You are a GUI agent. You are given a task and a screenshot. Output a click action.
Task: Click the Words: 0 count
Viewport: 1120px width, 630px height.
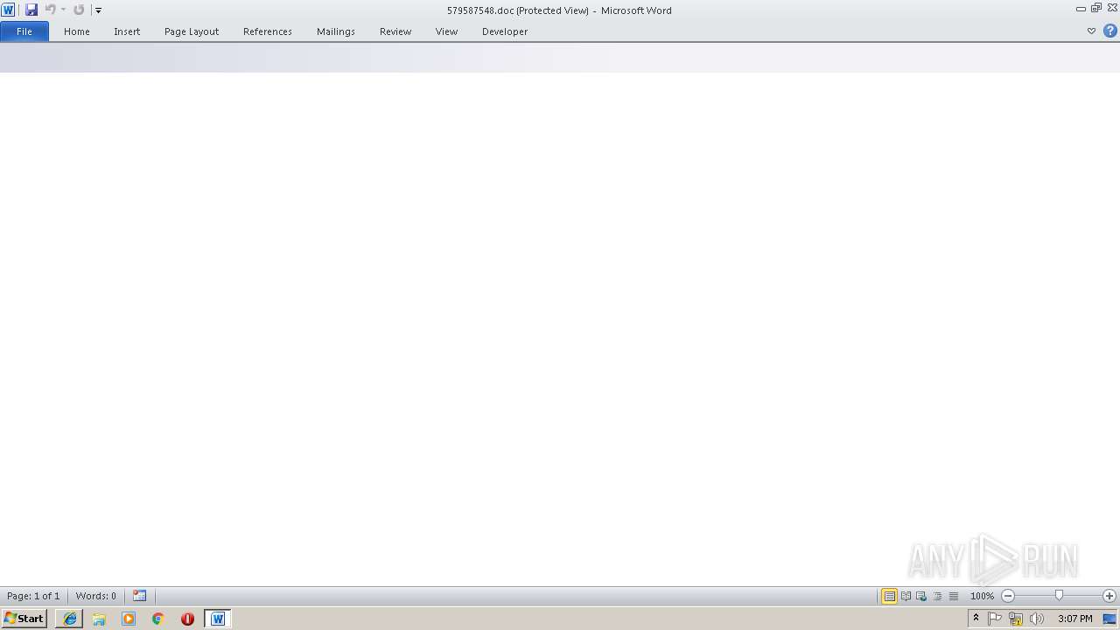point(95,596)
